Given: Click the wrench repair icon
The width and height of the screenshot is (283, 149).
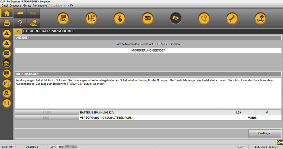Looking at the screenshot, I should click(232, 18).
